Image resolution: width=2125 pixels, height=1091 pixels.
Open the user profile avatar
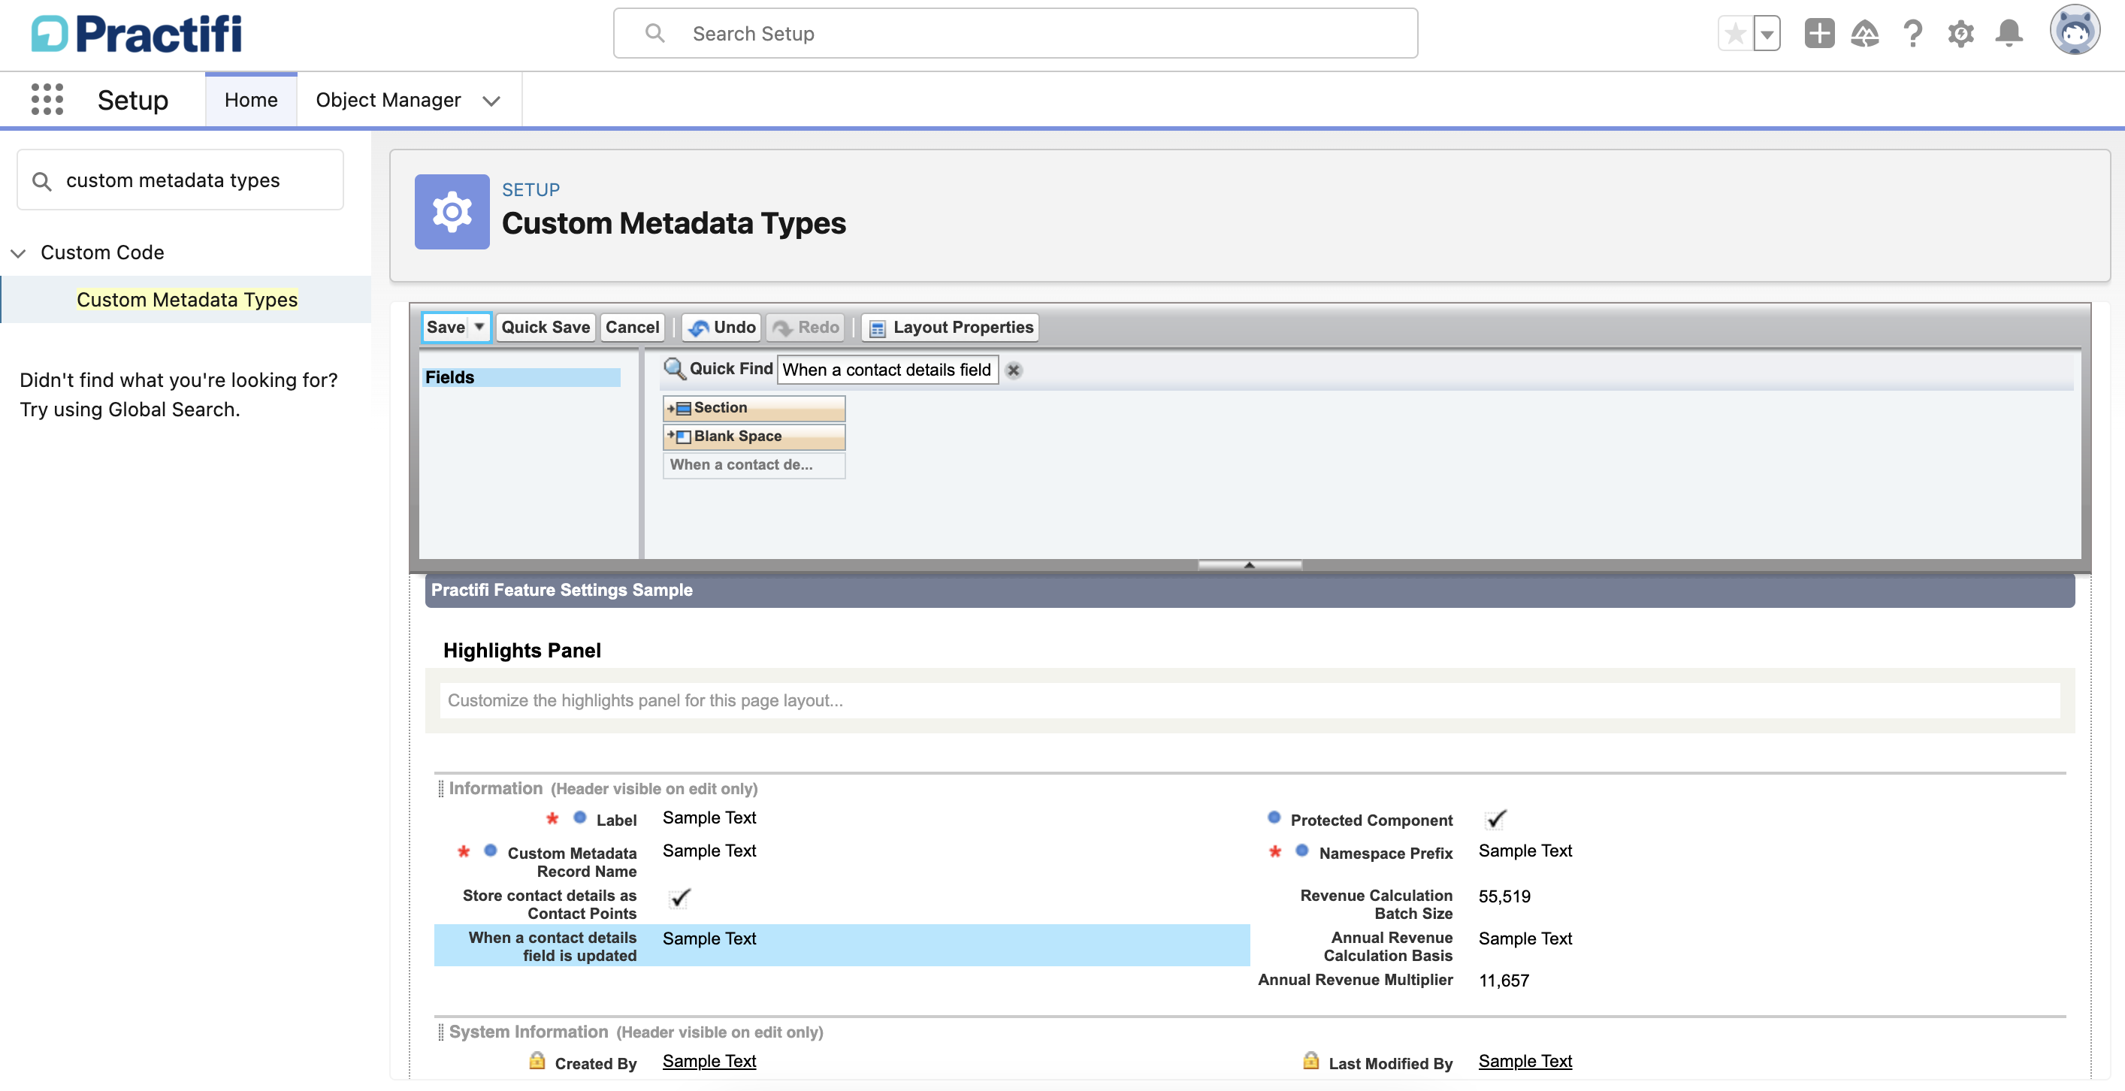tap(2075, 31)
